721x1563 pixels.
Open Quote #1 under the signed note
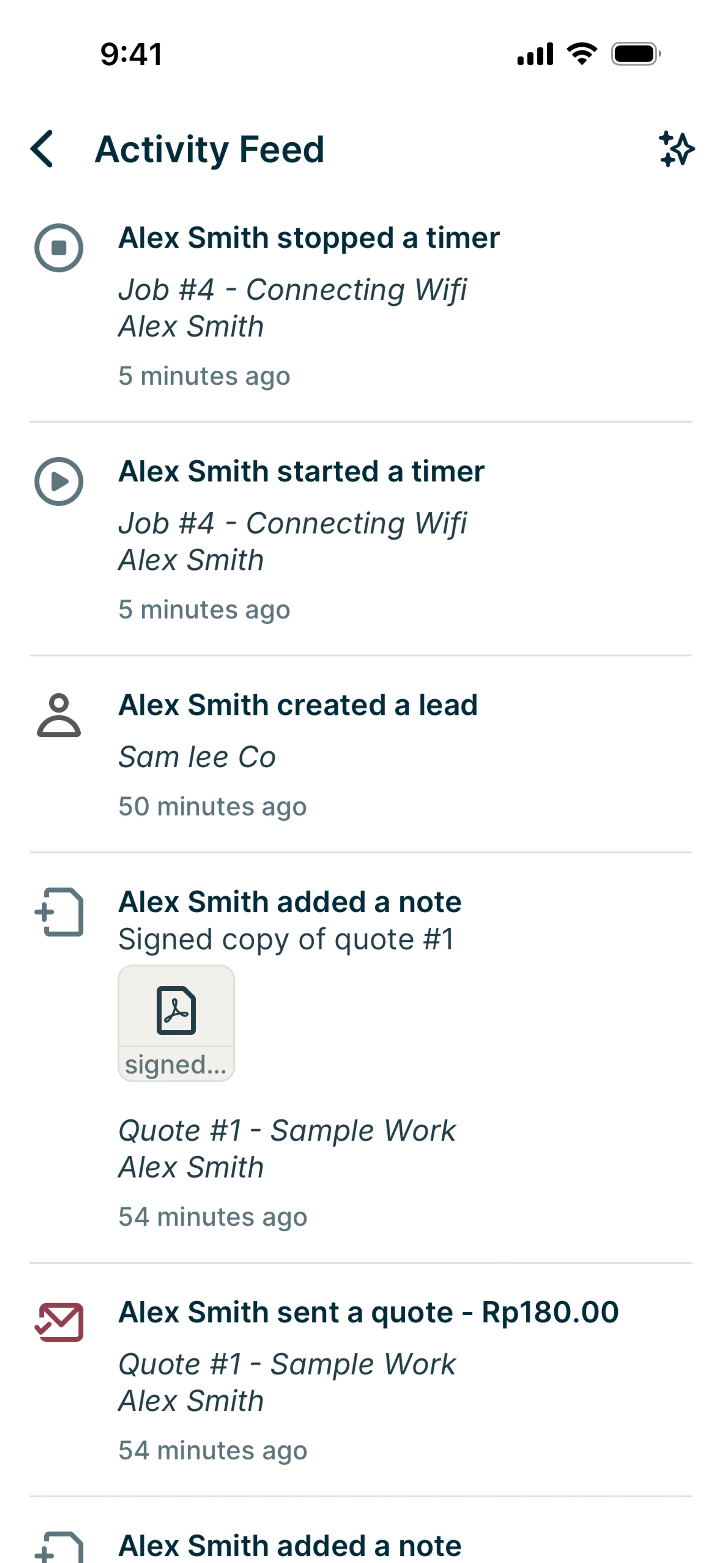[287, 1130]
